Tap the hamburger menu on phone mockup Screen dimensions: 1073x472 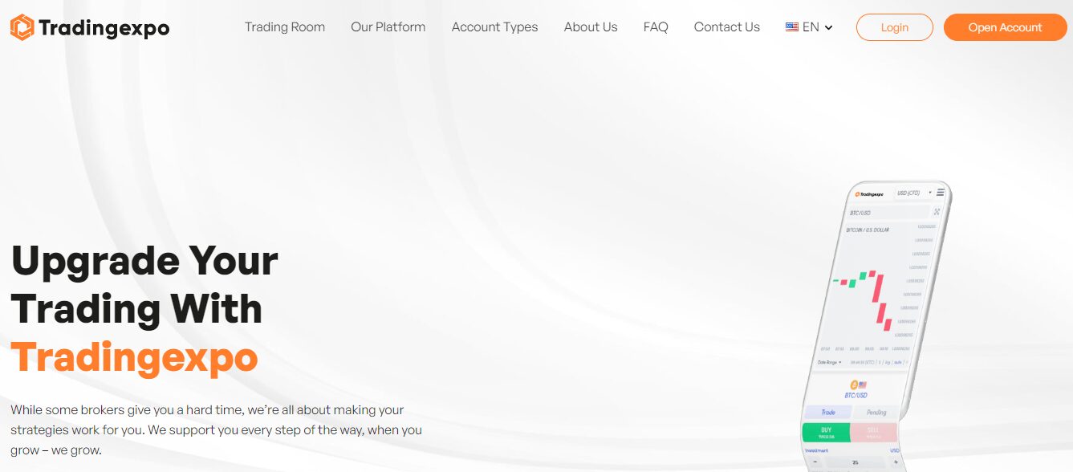[x=941, y=193]
